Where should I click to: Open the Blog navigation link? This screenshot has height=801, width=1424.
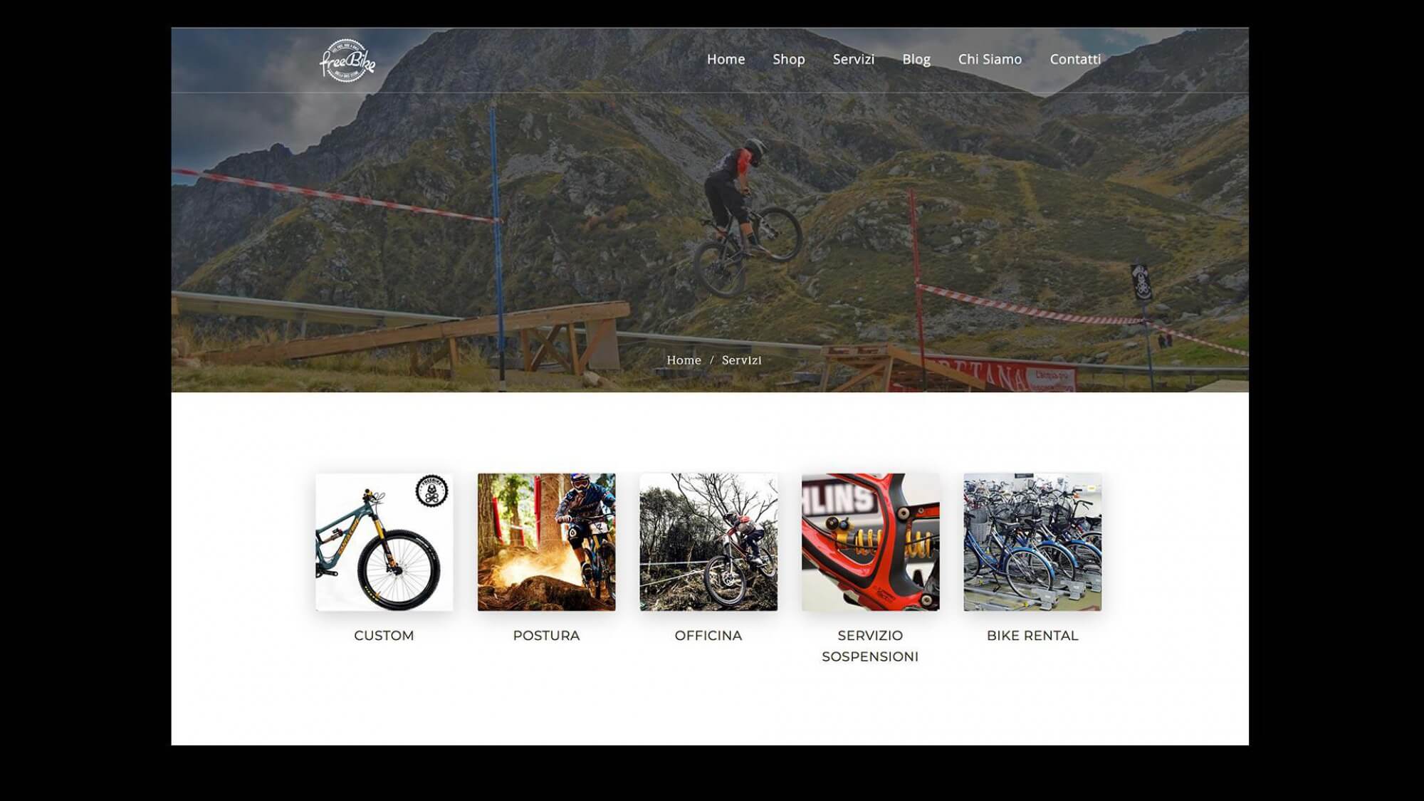click(916, 59)
